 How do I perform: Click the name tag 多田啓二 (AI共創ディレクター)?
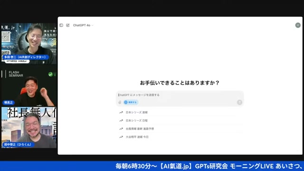tap(25, 57)
